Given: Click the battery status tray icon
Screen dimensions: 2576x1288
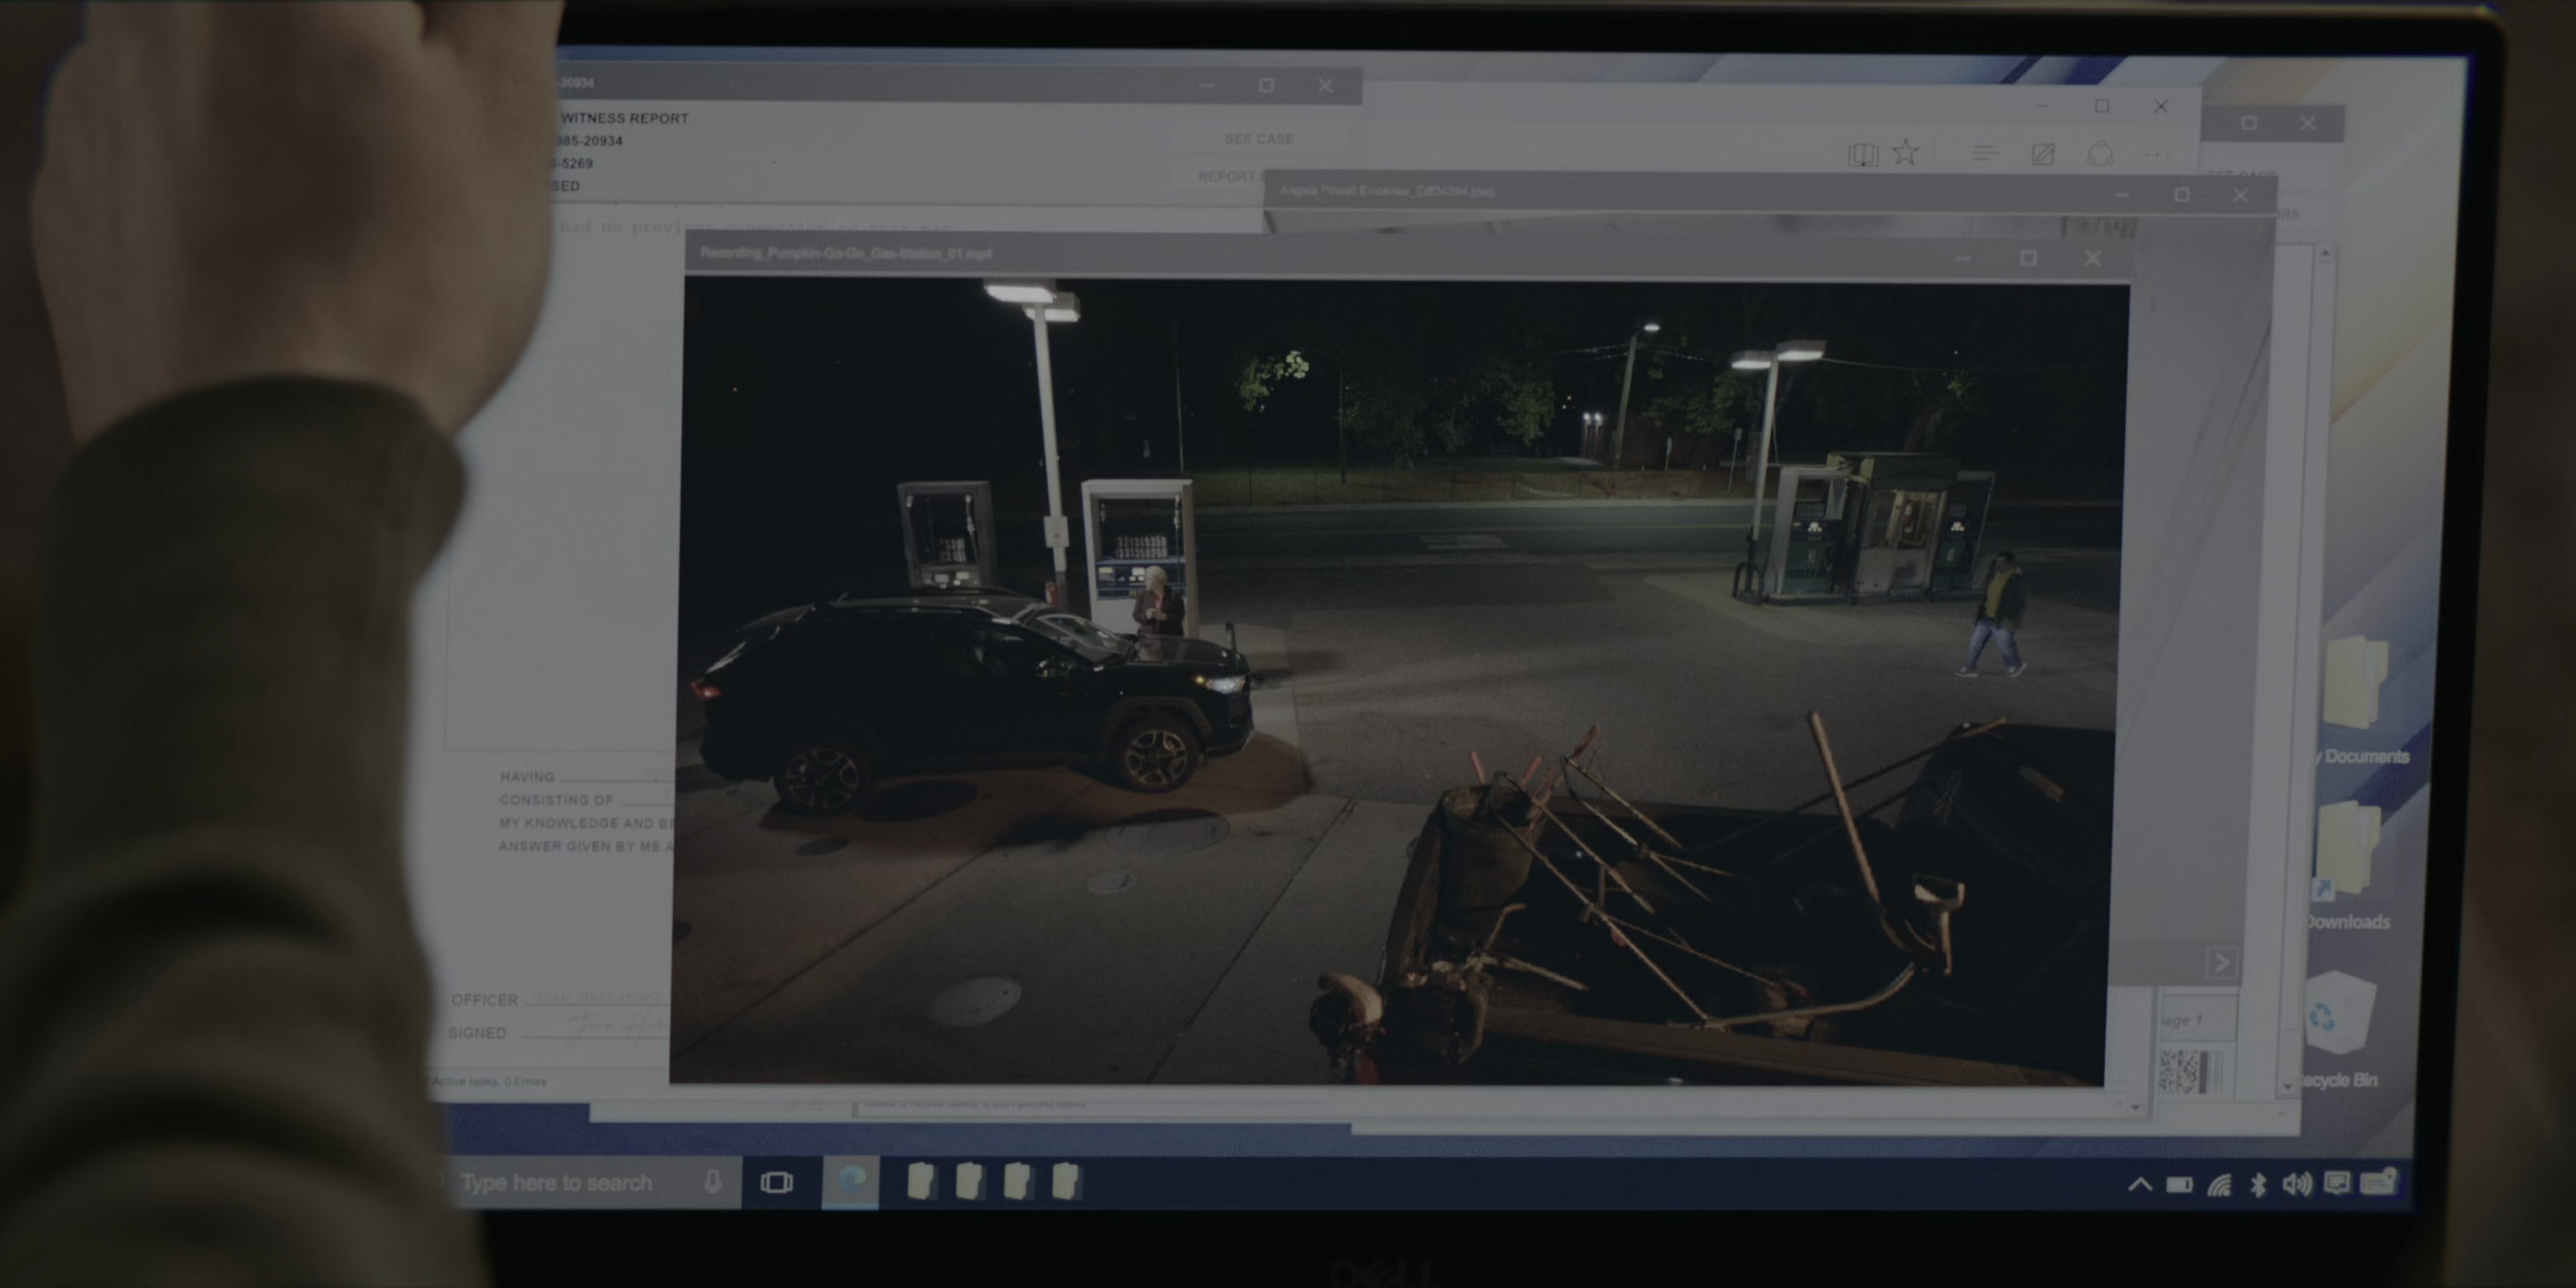Looking at the screenshot, I should pos(2179,1185).
